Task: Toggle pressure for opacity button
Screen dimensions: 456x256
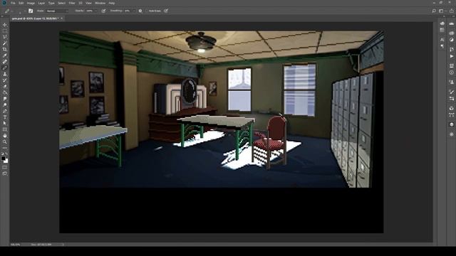Action: point(103,11)
